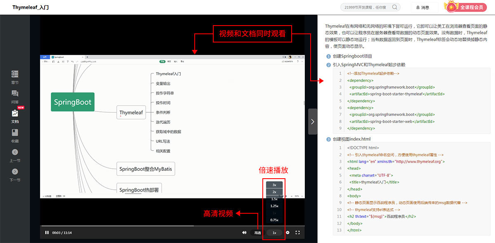Click the html xmlns:th namespace code line
495x243 pixels.
[x=396, y=162]
